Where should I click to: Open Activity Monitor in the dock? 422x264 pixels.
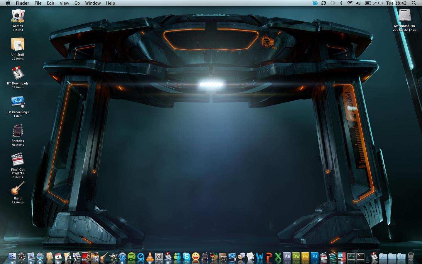(351, 256)
